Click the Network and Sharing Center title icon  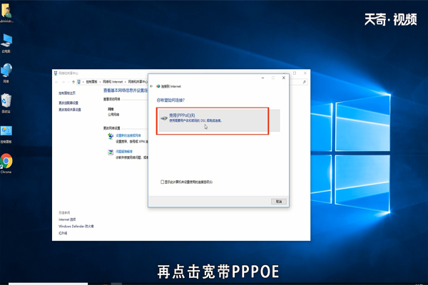tap(56, 73)
